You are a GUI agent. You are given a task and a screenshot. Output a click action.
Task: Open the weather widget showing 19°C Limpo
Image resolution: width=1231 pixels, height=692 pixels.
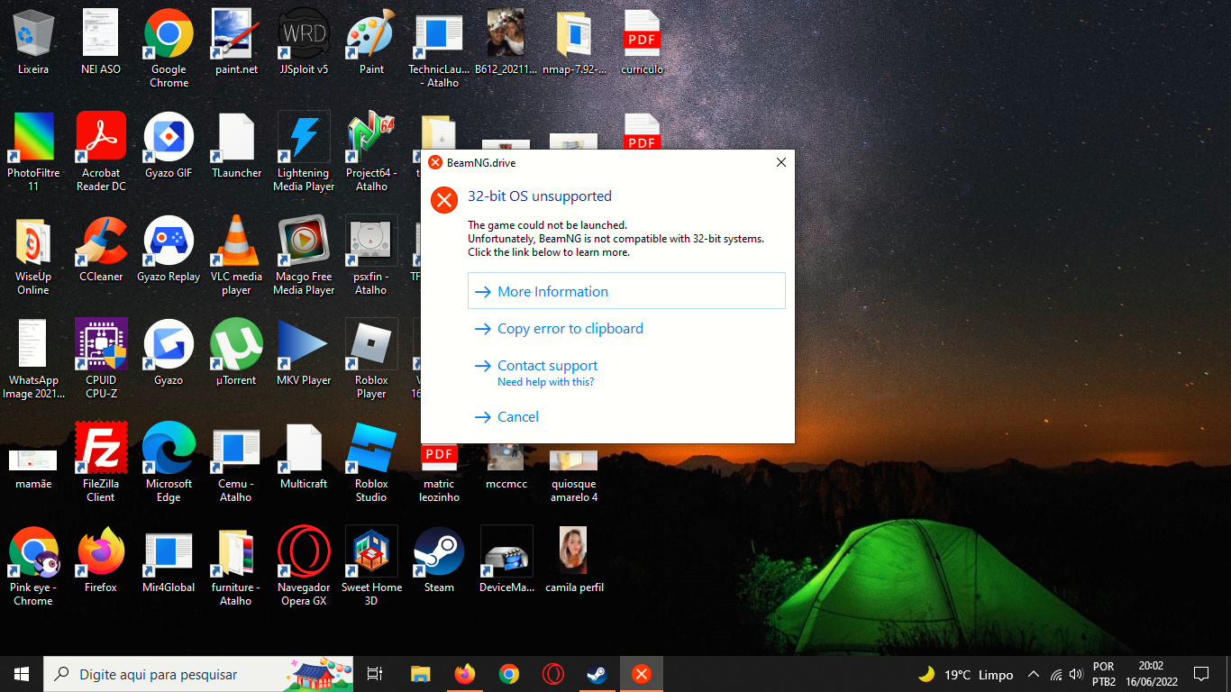coord(965,674)
